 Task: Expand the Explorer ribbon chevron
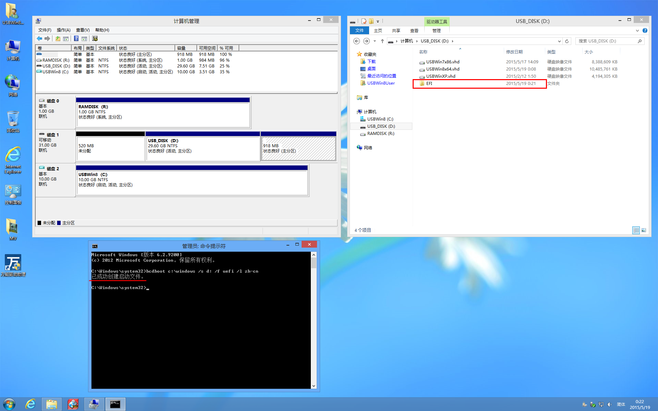(637, 30)
